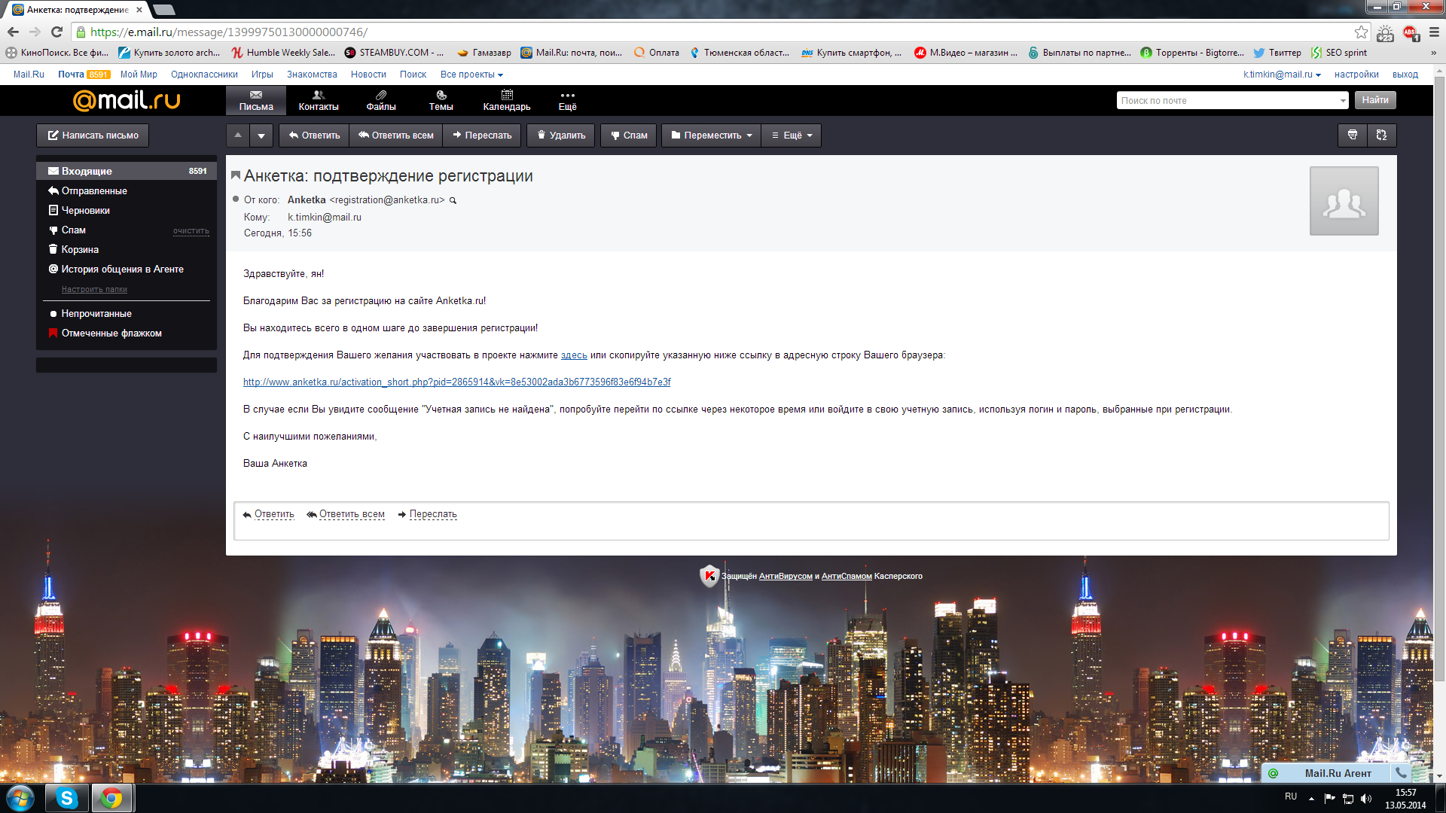Open the Ещё dropdown in toolbar

tap(792, 135)
